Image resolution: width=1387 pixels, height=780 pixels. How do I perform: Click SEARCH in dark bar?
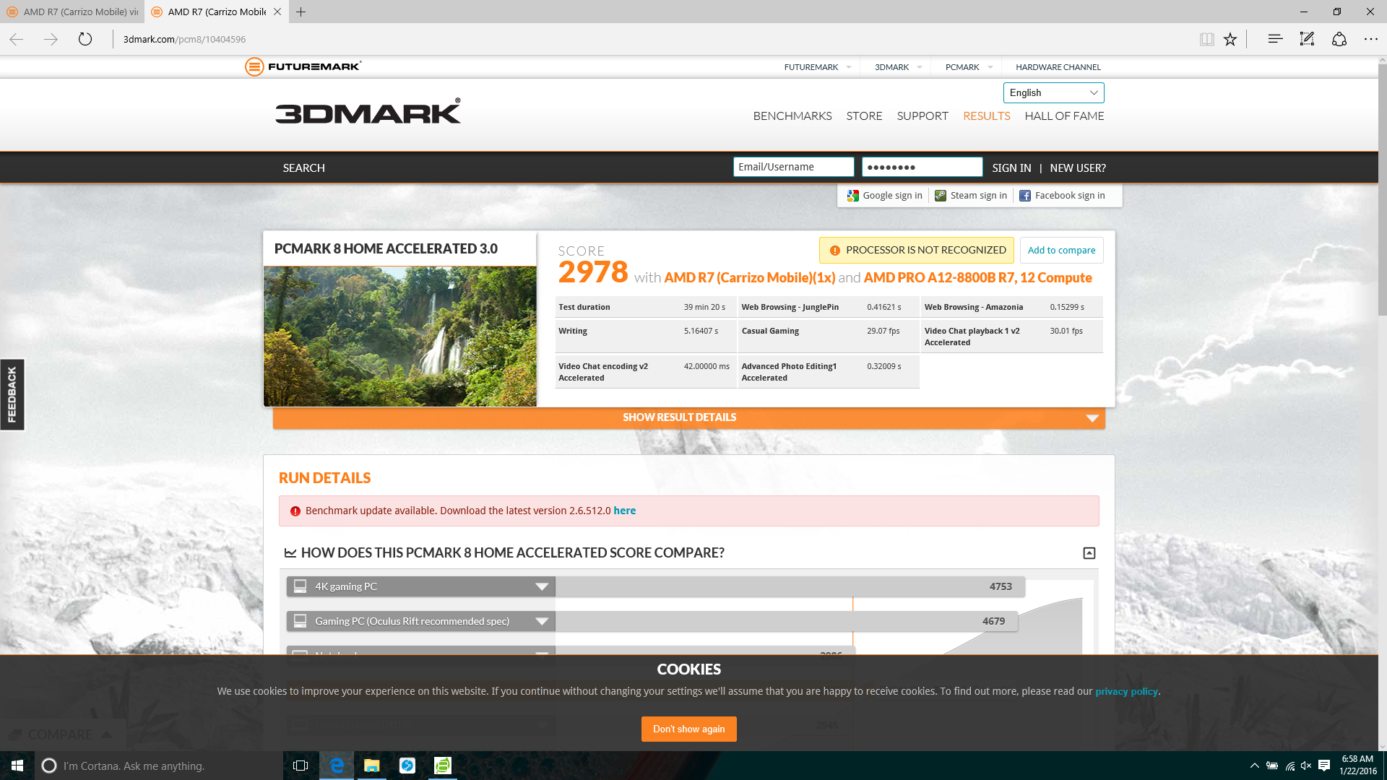point(303,168)
